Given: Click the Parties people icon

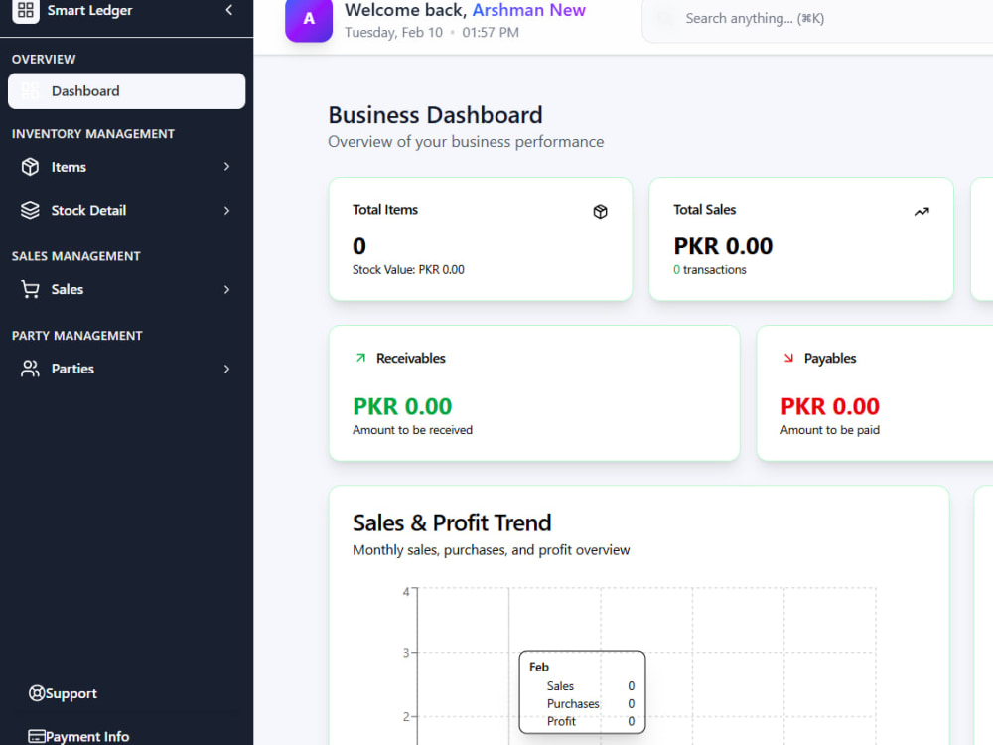Looking at the screenshot, I should (x=30, y=369).
